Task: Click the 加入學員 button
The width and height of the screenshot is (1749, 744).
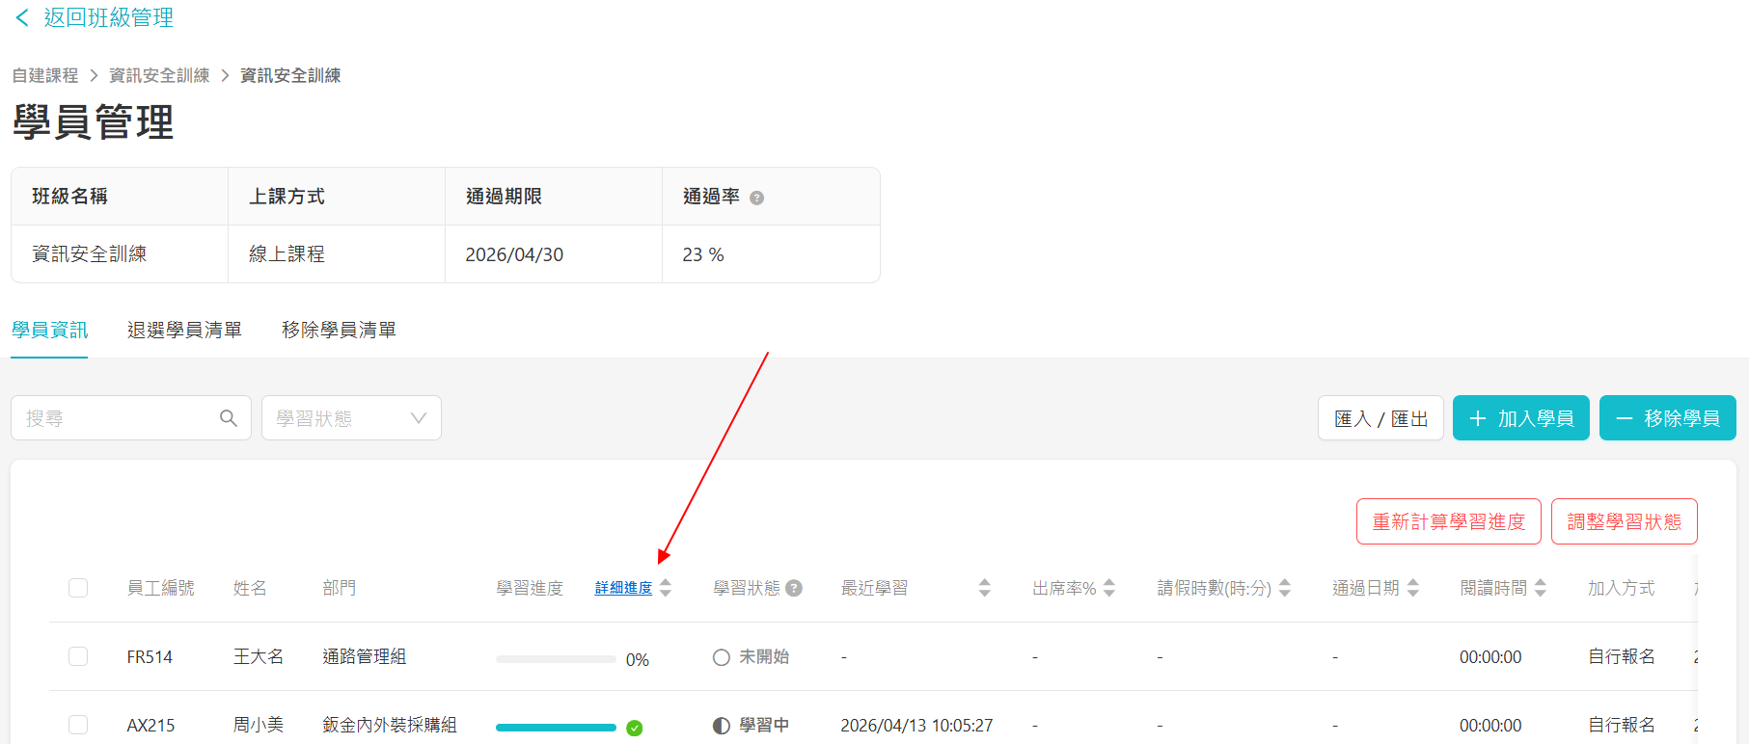Action: click(x=1520, y=418)
